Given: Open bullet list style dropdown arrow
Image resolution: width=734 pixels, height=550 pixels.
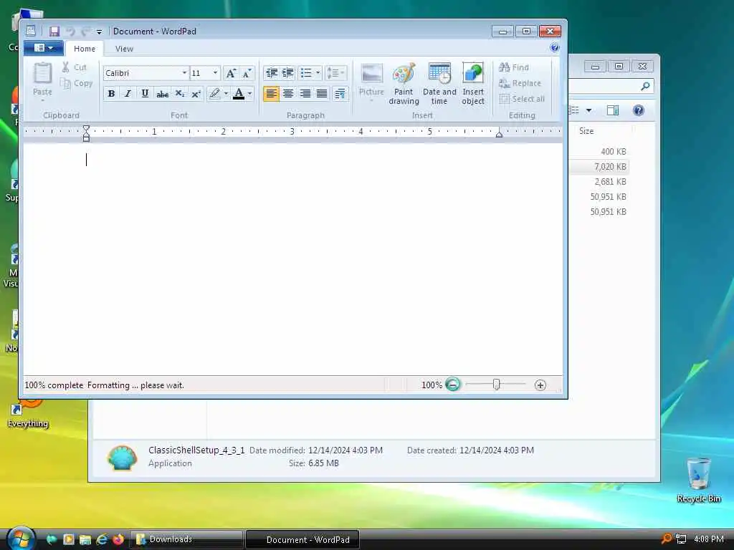Looking at the screenshot, I should coord(318,73).
